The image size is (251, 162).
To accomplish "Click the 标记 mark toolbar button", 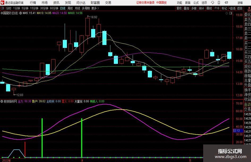I will pyautogui.click(x=224, y=8).
